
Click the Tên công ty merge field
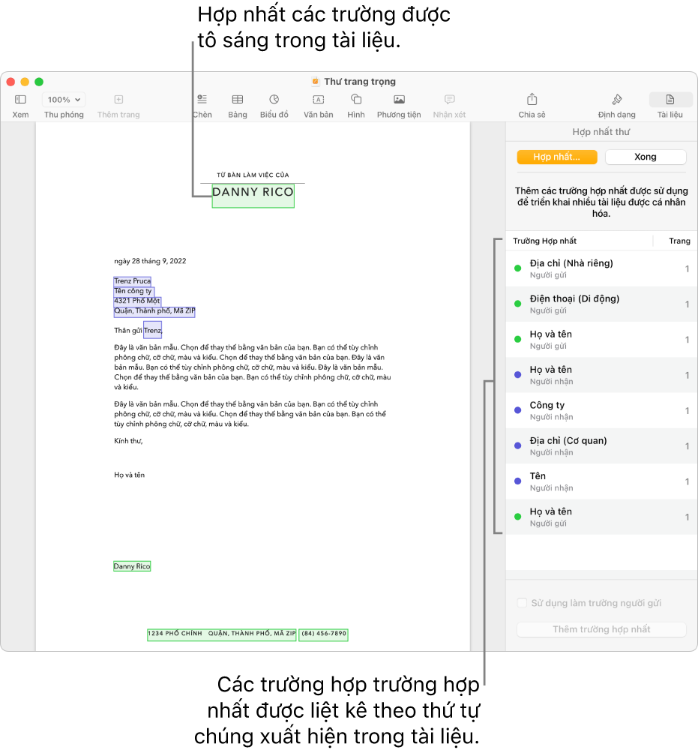pos(133,291)
